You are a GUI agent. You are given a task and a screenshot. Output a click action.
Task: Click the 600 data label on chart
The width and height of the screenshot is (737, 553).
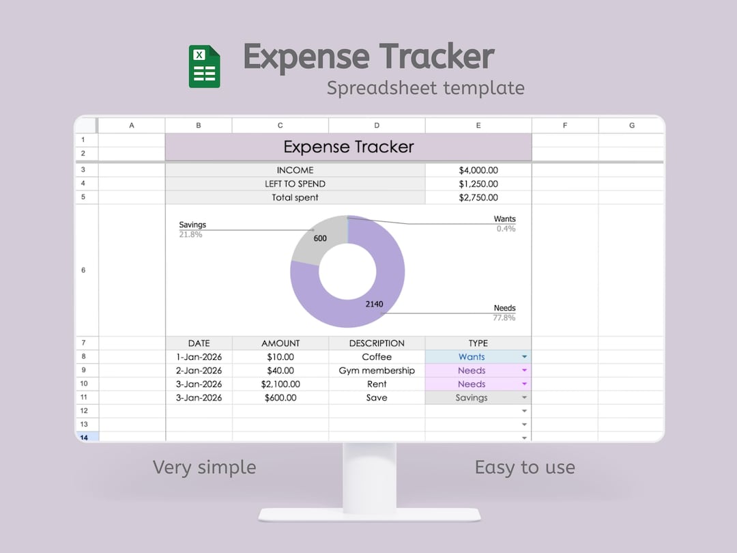320,238
